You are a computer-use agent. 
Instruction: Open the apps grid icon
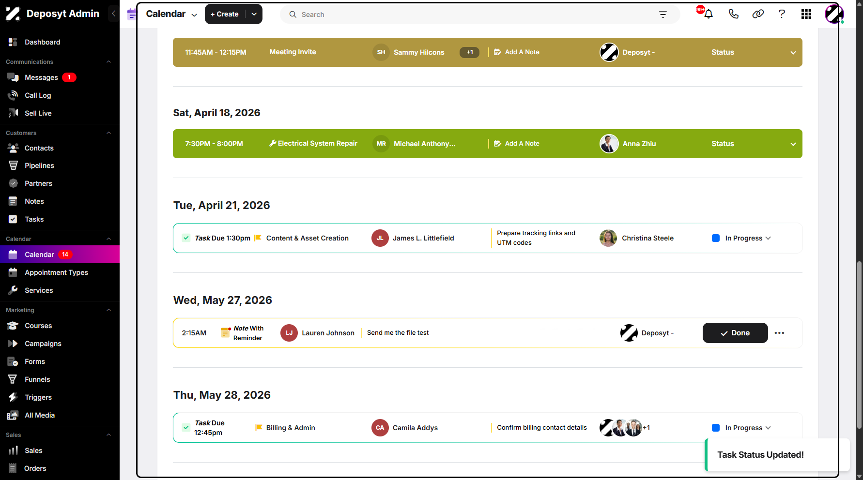point(806,14)
